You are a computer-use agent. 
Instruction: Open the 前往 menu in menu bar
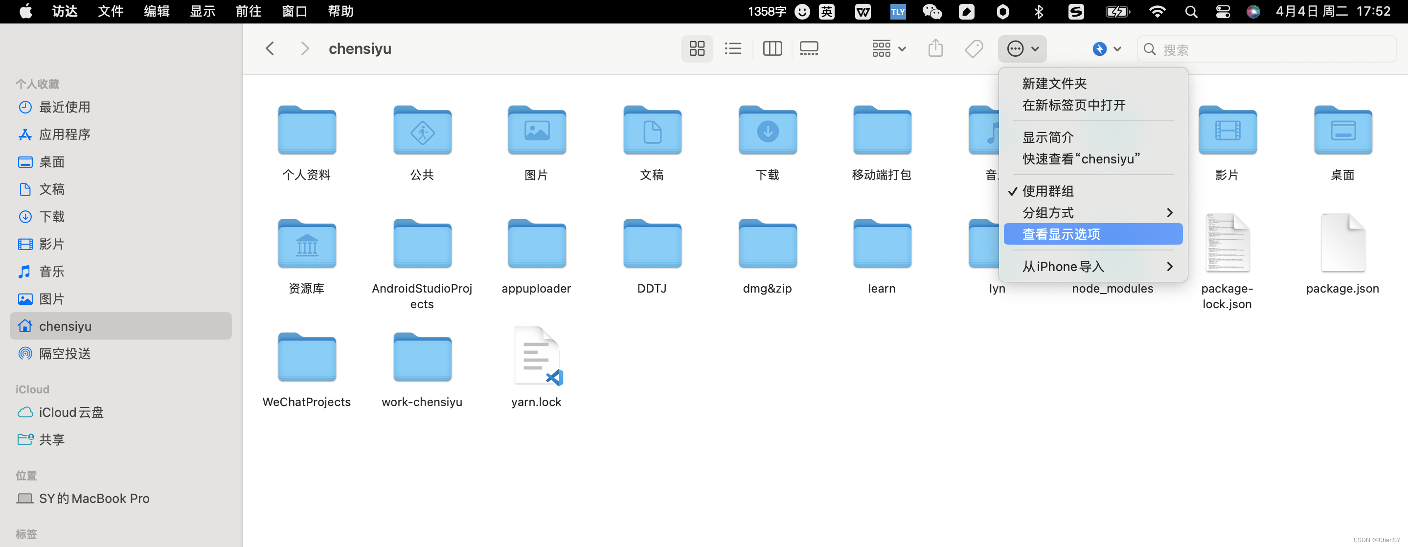[x=248, y=11]
